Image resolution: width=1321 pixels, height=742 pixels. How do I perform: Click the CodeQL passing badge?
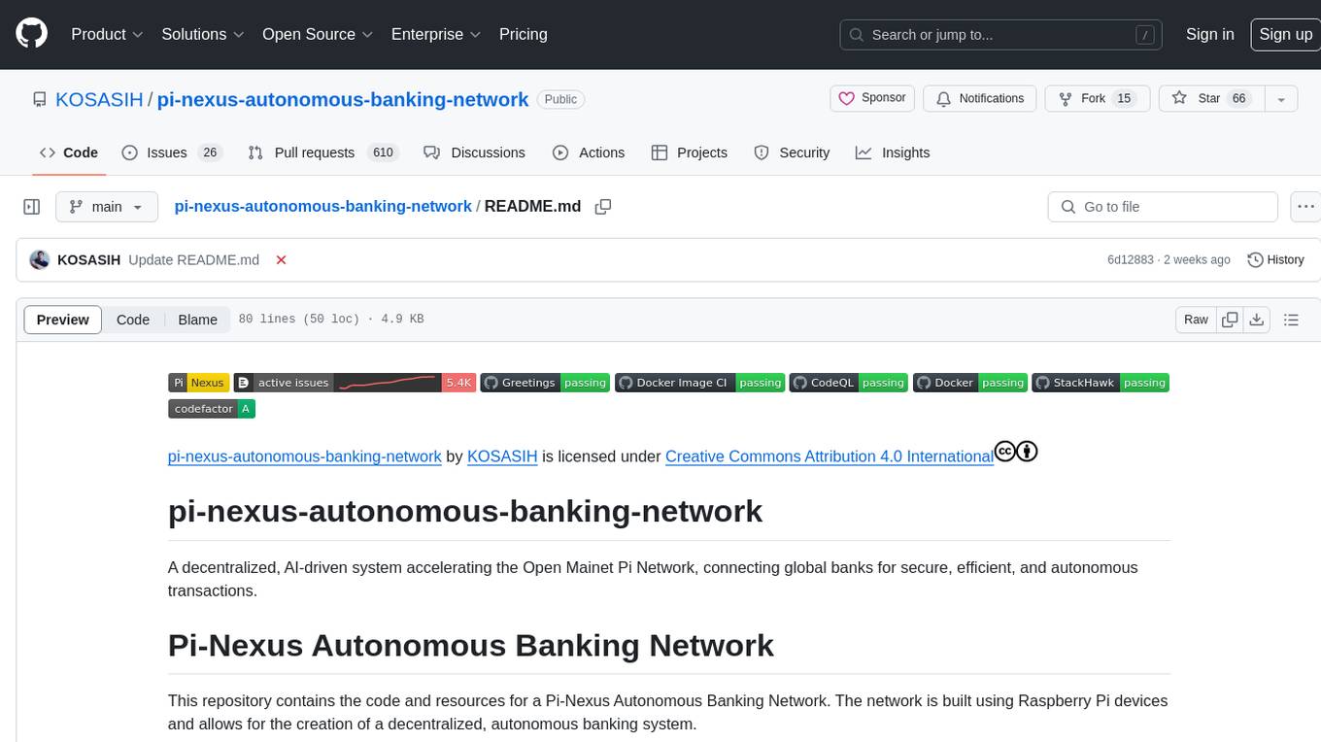(849, 383)
